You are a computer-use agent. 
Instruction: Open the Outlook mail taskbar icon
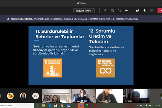tap(68, 106)
